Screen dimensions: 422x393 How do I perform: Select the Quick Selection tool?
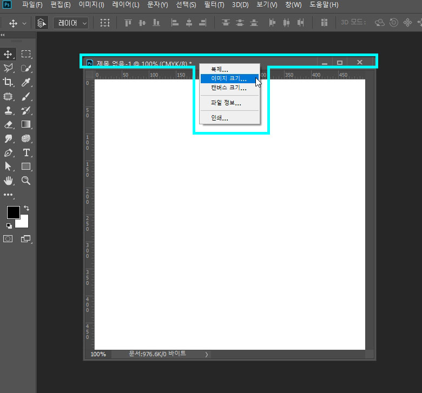(26, 68)
